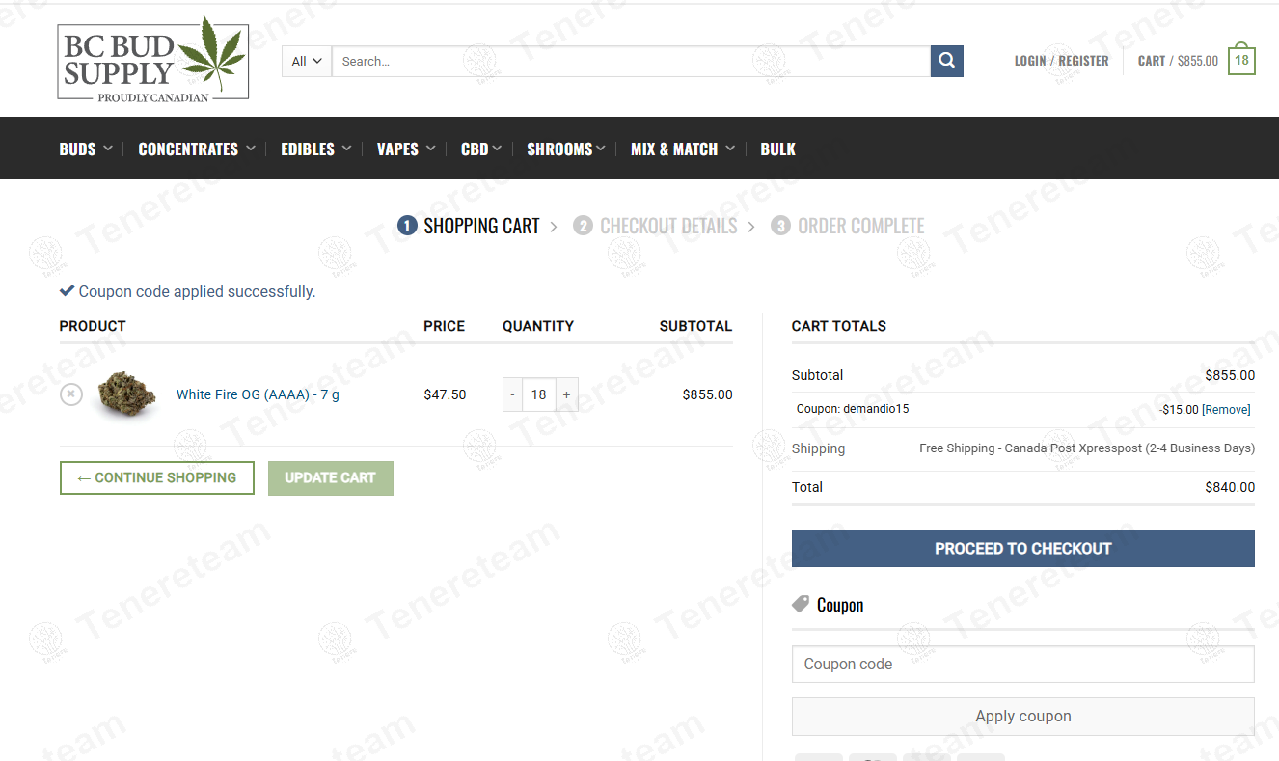Screen dimensions: 1279x761
Task: Open the All category search dropdown
Action: pos(307,61)
